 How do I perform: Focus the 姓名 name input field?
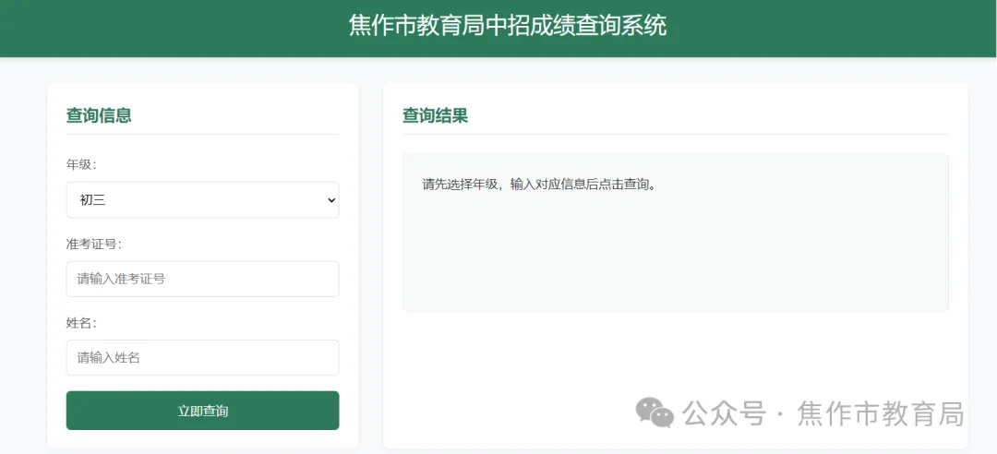202,357
